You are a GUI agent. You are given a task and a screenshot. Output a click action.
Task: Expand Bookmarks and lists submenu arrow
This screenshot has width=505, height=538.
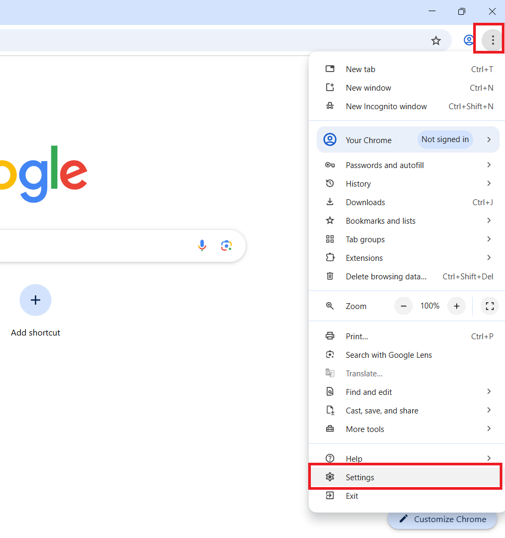tap(489, 221)
